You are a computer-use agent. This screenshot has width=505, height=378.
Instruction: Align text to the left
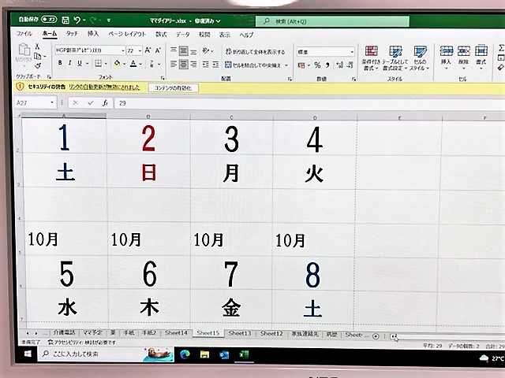click(174, 65)
